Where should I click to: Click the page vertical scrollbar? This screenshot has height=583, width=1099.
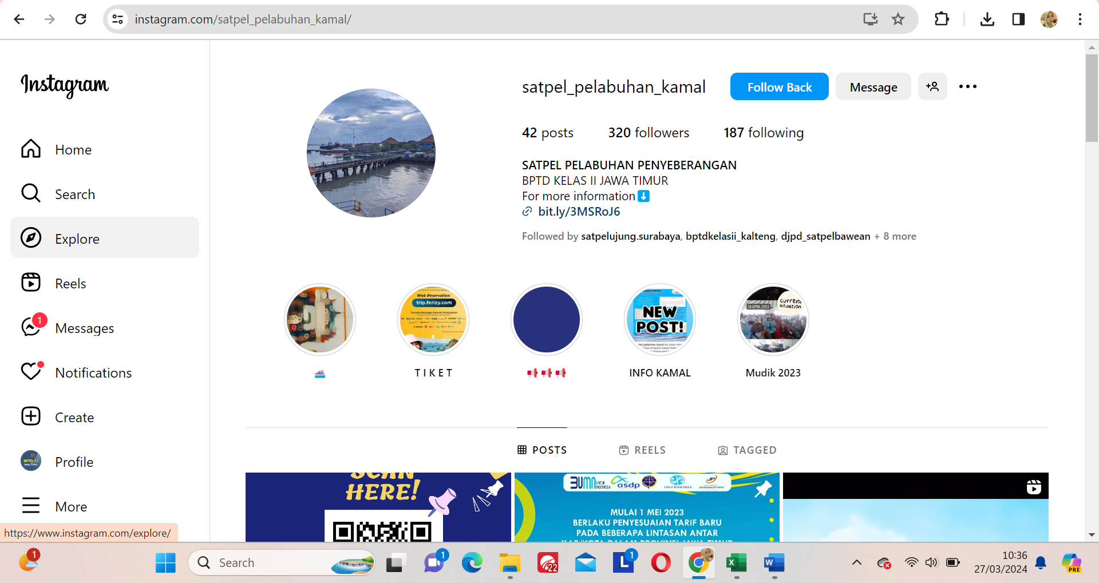tap(1092, 98)
